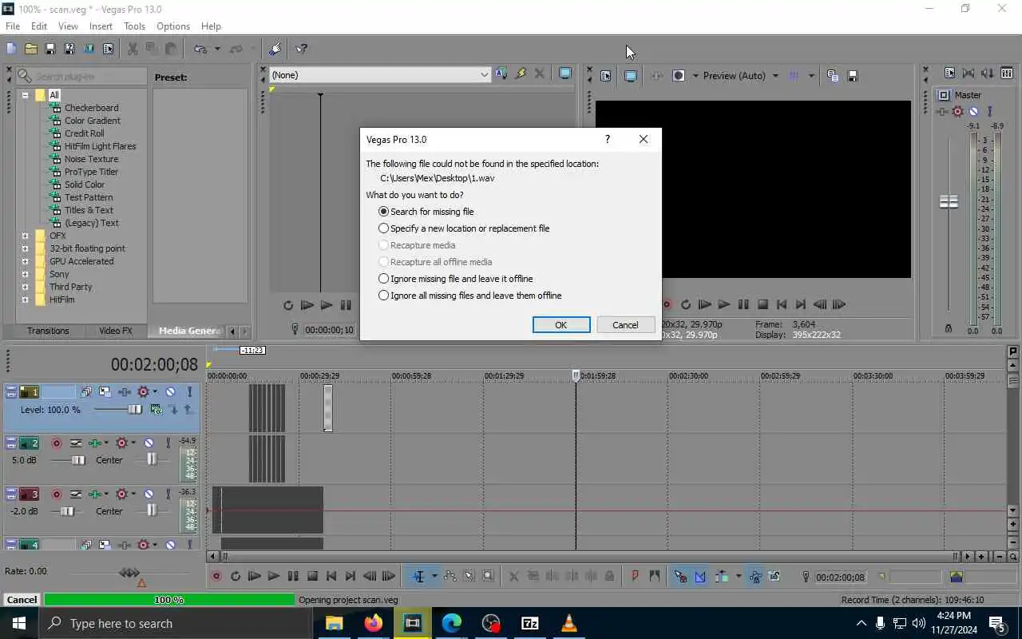Select 'Specify a new location or replacement file'
Screen dimensions: 1022x639
click(464, 228)
